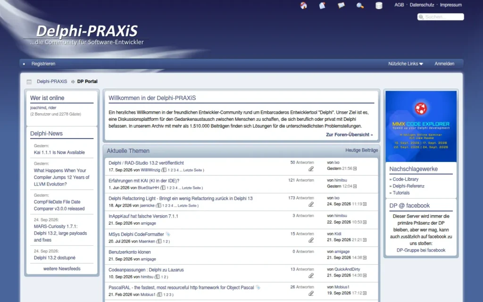Go to last post in KAI thread
The width and height of the screenshot is (483, 302).
click(355, 186)
